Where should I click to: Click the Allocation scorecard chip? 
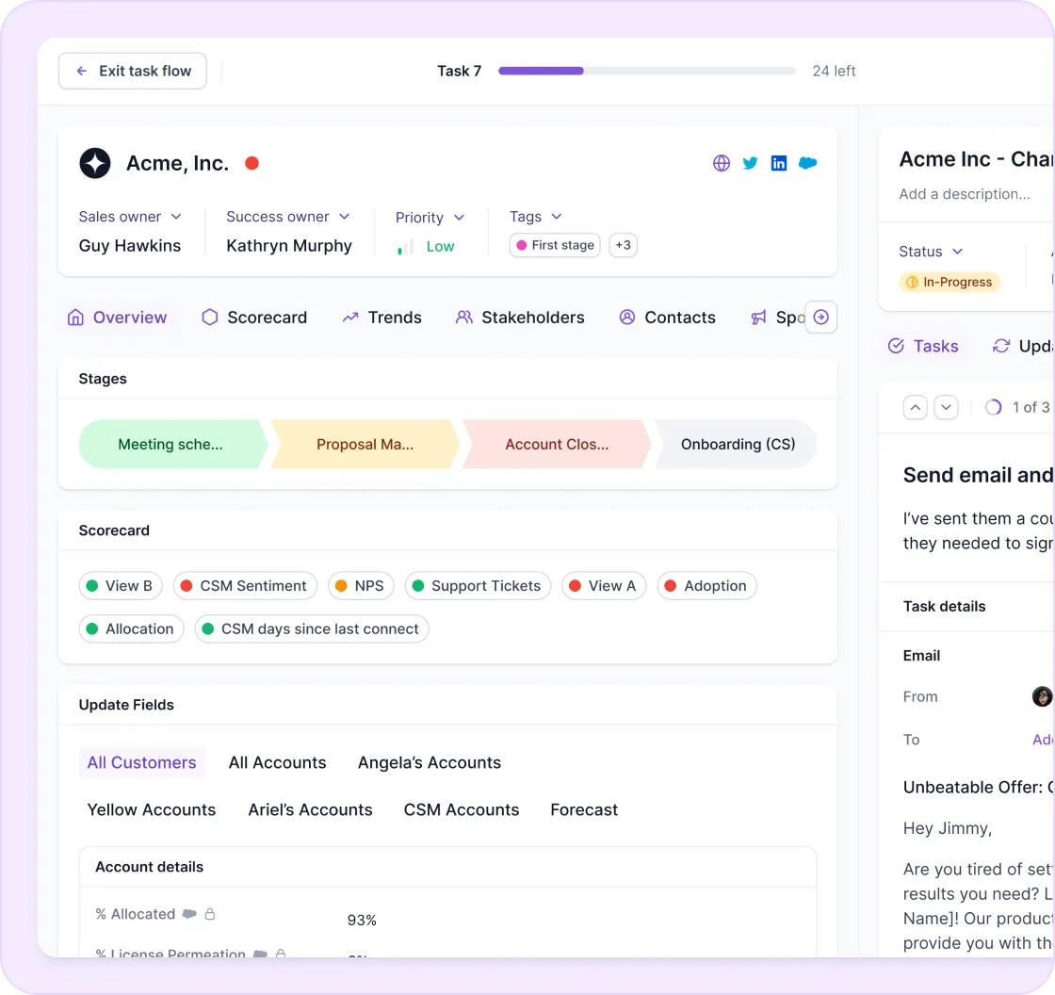(x=131, y=628)
